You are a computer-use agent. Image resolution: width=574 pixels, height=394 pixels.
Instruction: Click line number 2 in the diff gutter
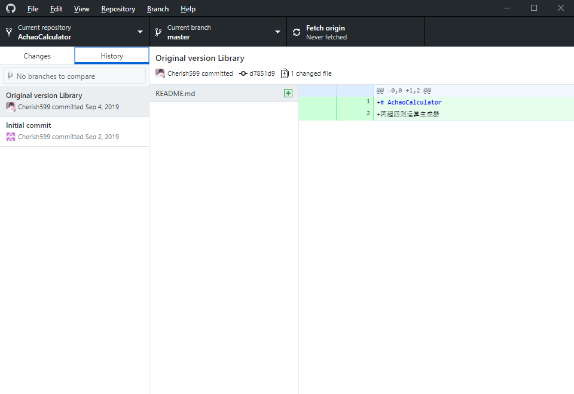pyautogui.click(x=368, y=113)
